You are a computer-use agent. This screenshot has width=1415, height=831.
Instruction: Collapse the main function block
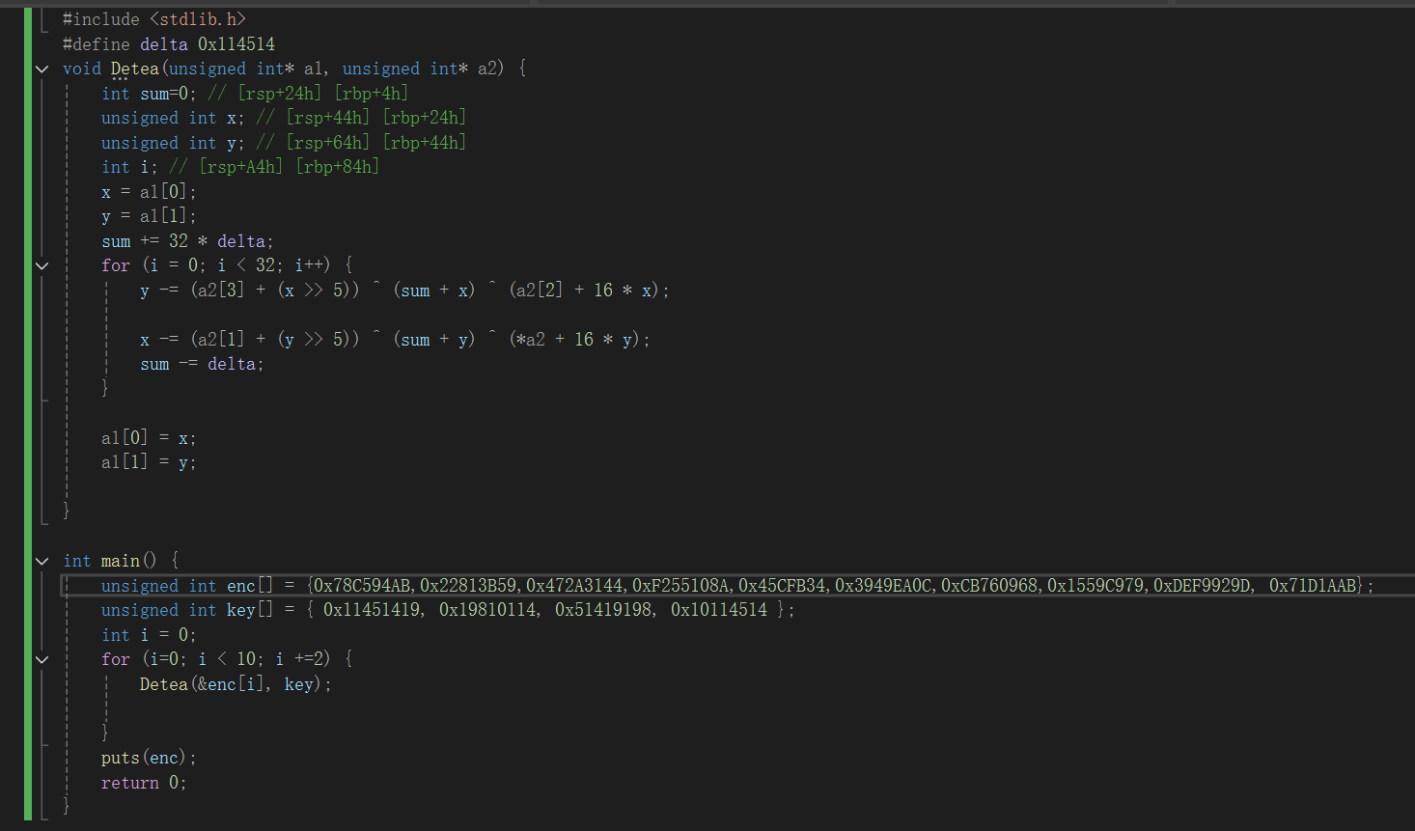point(42,561)
